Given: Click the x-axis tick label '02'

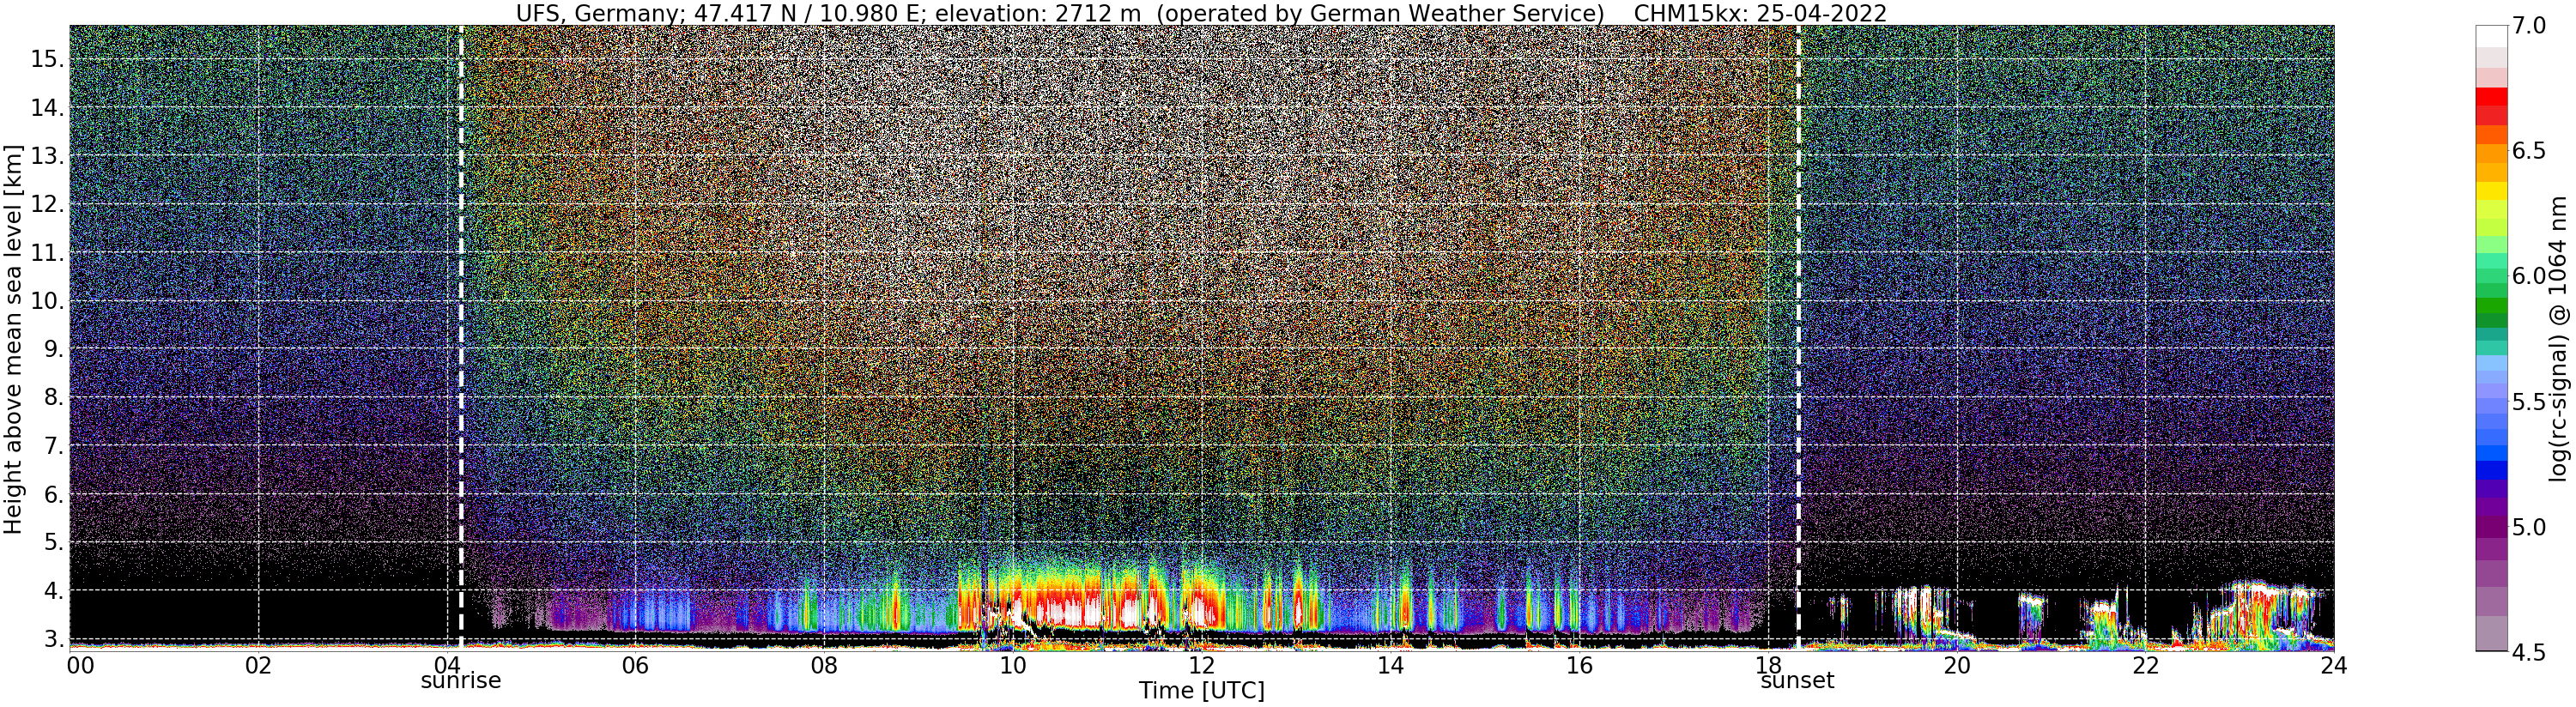Looking at the screenshot, I should (258, 664).
